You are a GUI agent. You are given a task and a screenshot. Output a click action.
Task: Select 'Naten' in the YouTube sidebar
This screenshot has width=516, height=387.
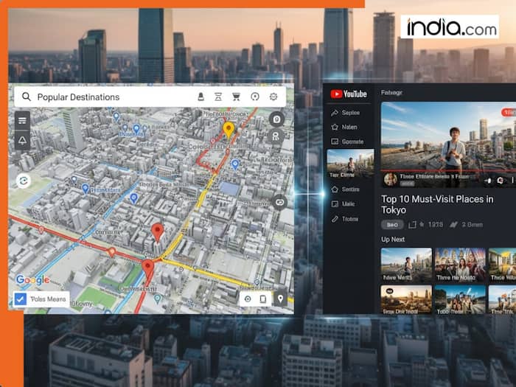(349, 127)
